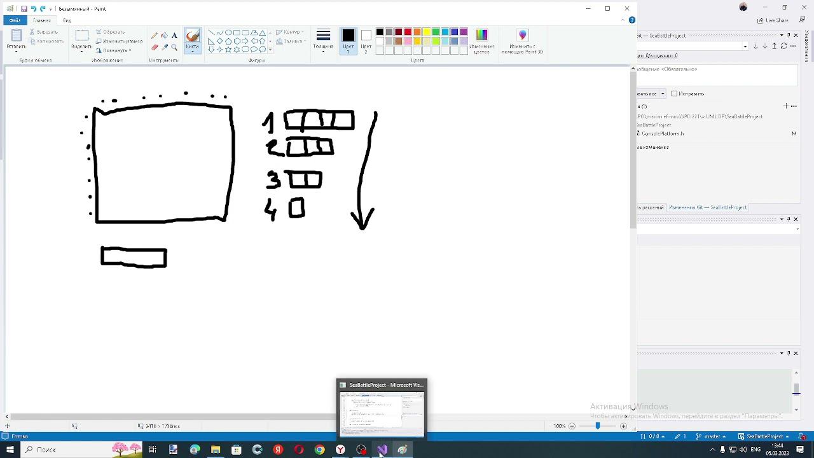Image resolution: width=814 pixels, height=458 pixels.
Task: Tick the Исправить (Amend) checkbox
Action: pyautogui.click(x=675, y=94)
